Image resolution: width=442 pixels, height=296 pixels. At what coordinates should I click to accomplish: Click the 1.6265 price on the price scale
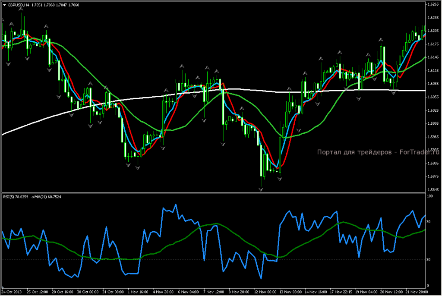432,4
